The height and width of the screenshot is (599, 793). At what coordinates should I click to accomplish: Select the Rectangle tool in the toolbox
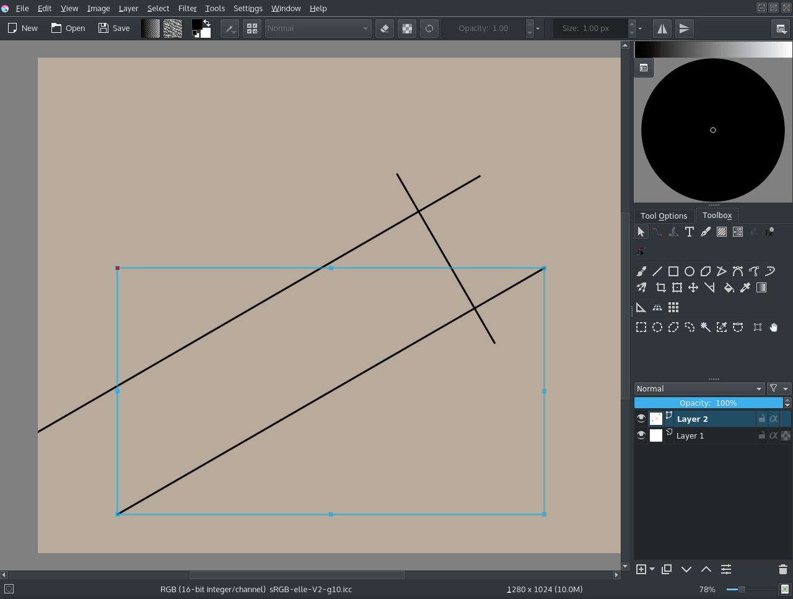[x=673, y=271]
